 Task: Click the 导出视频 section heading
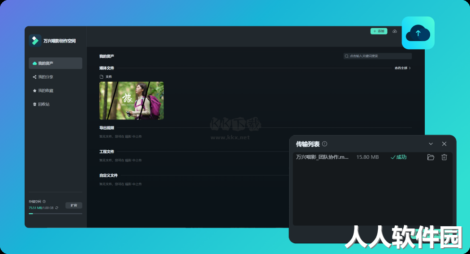107,128
